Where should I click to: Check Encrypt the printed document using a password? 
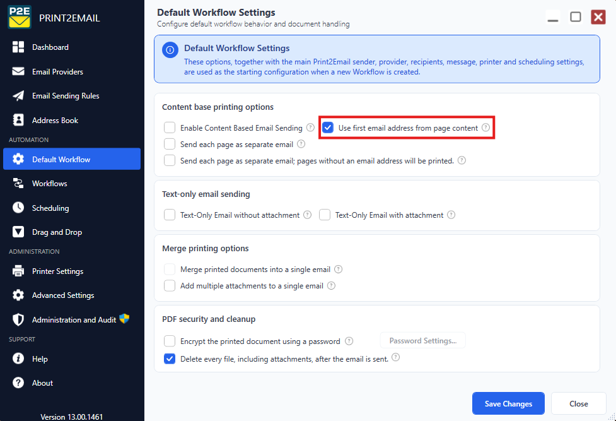point(170,341)
